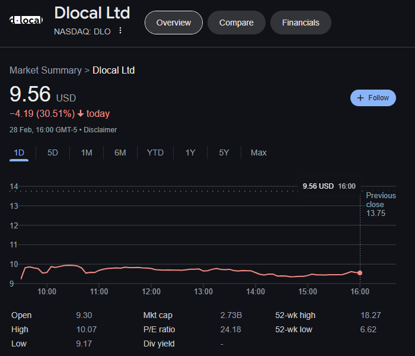Select the 5Y time range
Image resolution: width=415 pixels, height=356 pixels.
tap(224, 153)
